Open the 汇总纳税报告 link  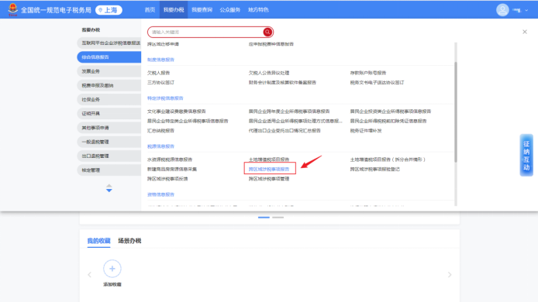161,131
